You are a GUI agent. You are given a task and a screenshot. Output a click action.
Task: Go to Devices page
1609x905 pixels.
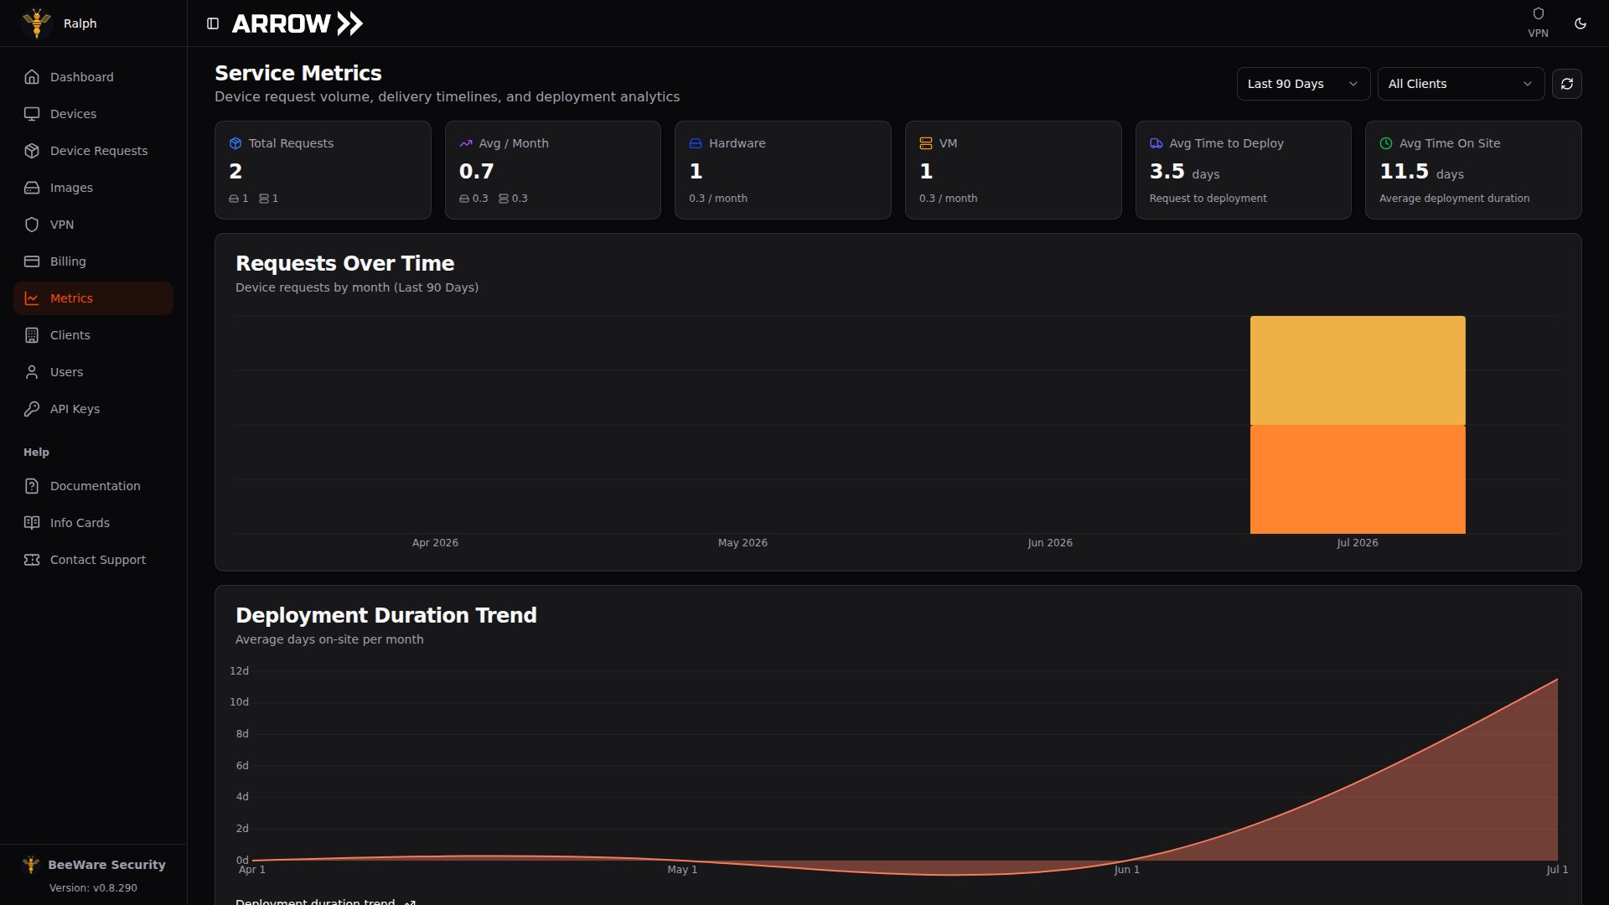pos(93,114)
